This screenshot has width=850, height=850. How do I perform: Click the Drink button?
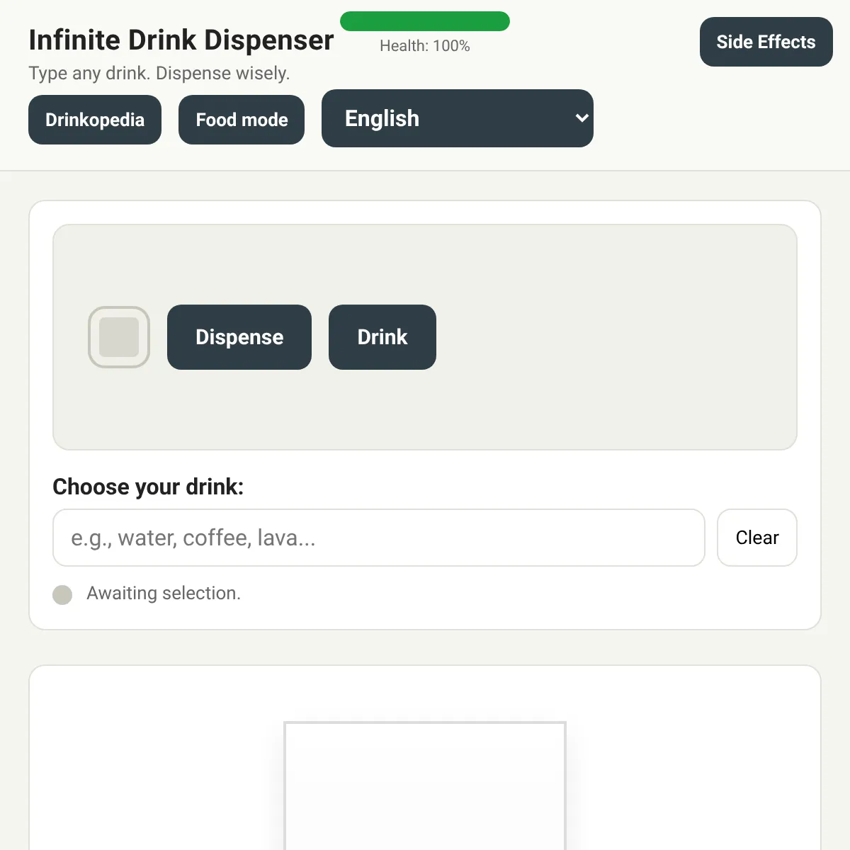tap(382, 337)
